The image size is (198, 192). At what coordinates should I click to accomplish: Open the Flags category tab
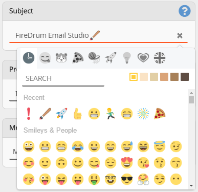pyautogui.click(x=160, y=58)
